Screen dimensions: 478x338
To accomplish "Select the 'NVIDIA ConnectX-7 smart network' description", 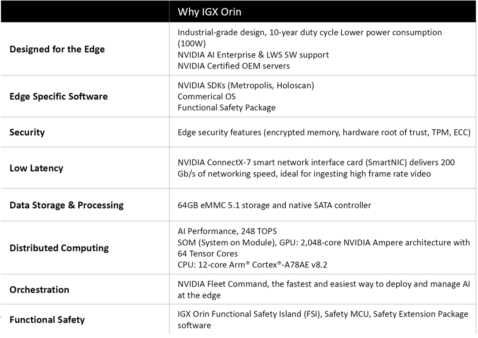I will [x=316, y=168].
